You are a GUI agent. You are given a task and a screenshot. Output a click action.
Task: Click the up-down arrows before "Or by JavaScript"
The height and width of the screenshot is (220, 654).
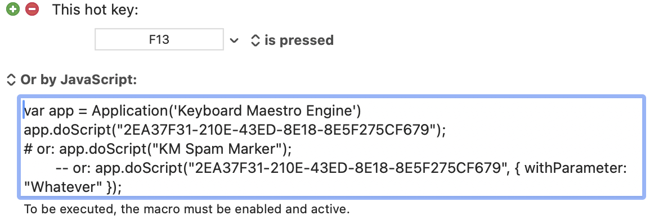click(x=11, y=80)
